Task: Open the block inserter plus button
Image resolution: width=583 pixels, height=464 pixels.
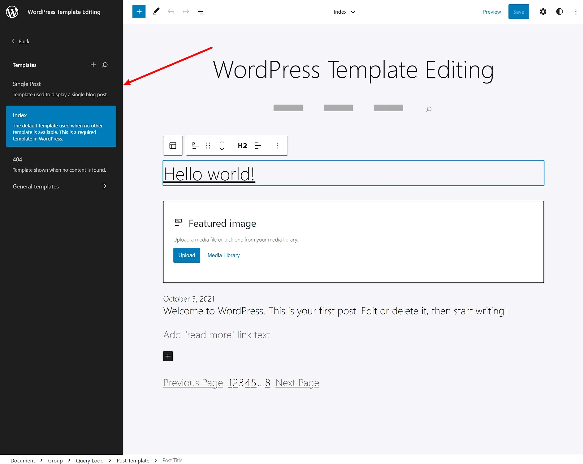Action: click(x=139, y=12)
